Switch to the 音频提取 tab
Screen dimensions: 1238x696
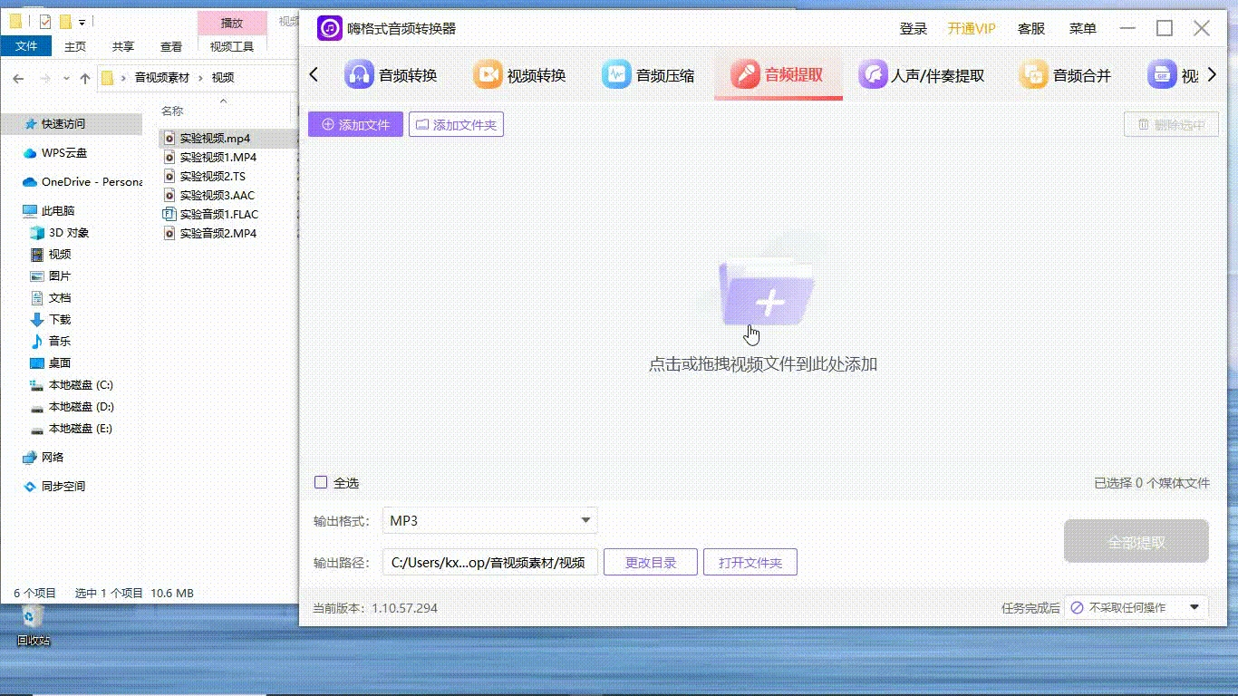click(x=779, y=75)
